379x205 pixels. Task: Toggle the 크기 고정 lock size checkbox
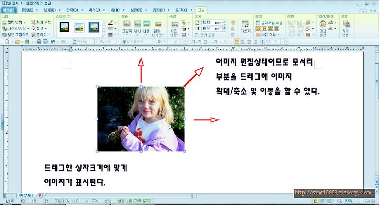click(x=197, y=35)
